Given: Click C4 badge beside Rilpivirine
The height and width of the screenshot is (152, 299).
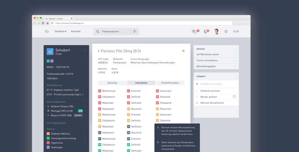Looking at the screenshot, I should click(157, 109).
